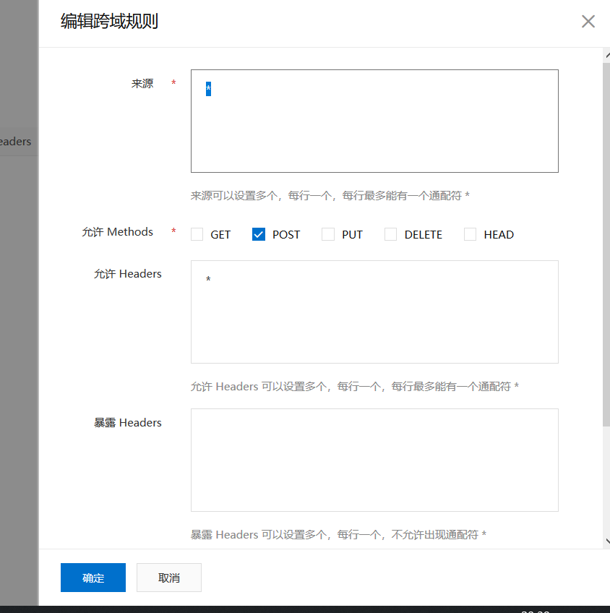Click 确定 to save the CORS rule
This screenshot has height=613, width=610.
pyautogui.click(x=93, y=577)
